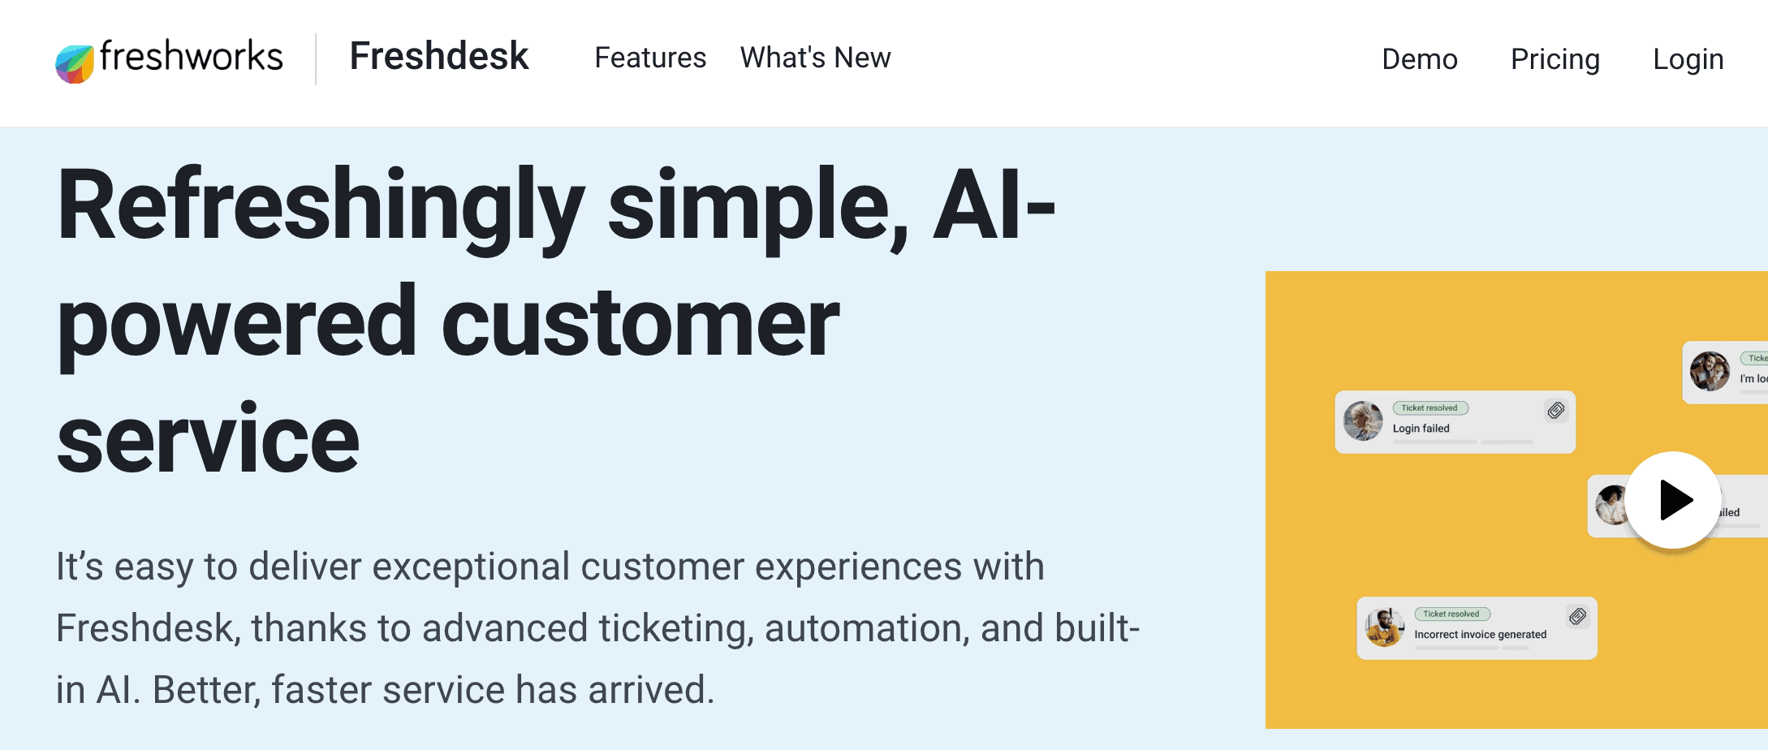Click avatar on Incorrect invoice generated card

click(x=1385, y=627)
